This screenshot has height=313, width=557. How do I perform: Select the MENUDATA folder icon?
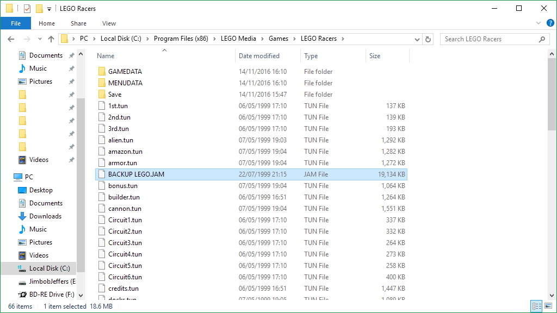tap(102, 83)
